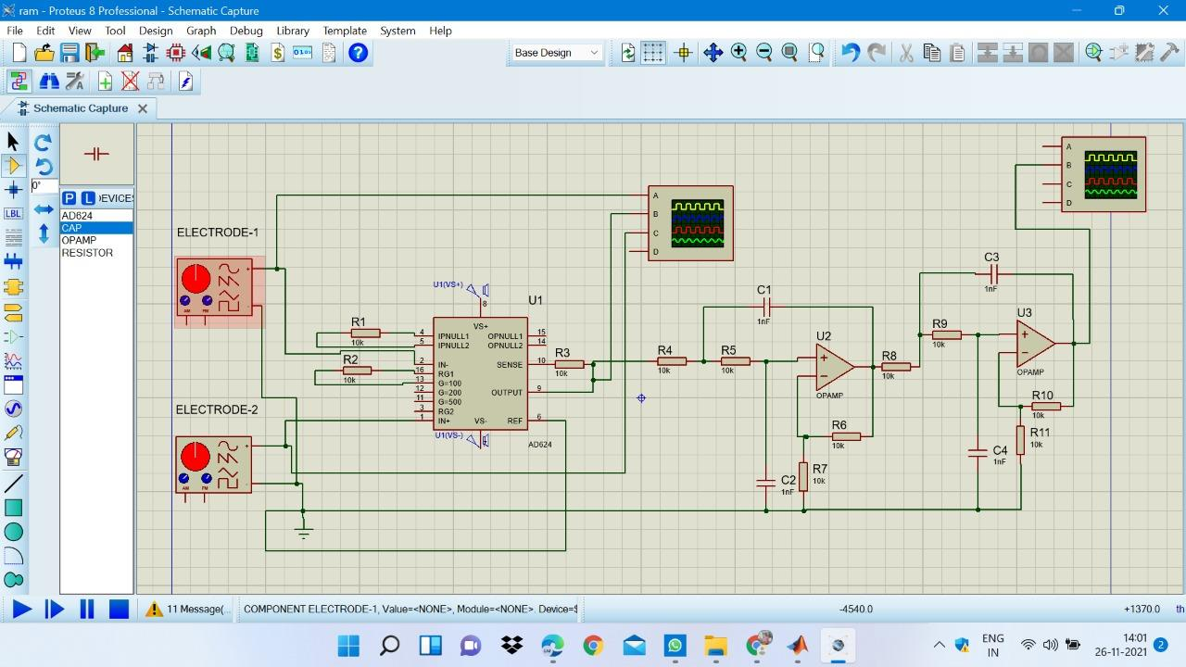The image size is (1186, 667).
Task: Select OPAMP in the devices list
Action: 96,240
